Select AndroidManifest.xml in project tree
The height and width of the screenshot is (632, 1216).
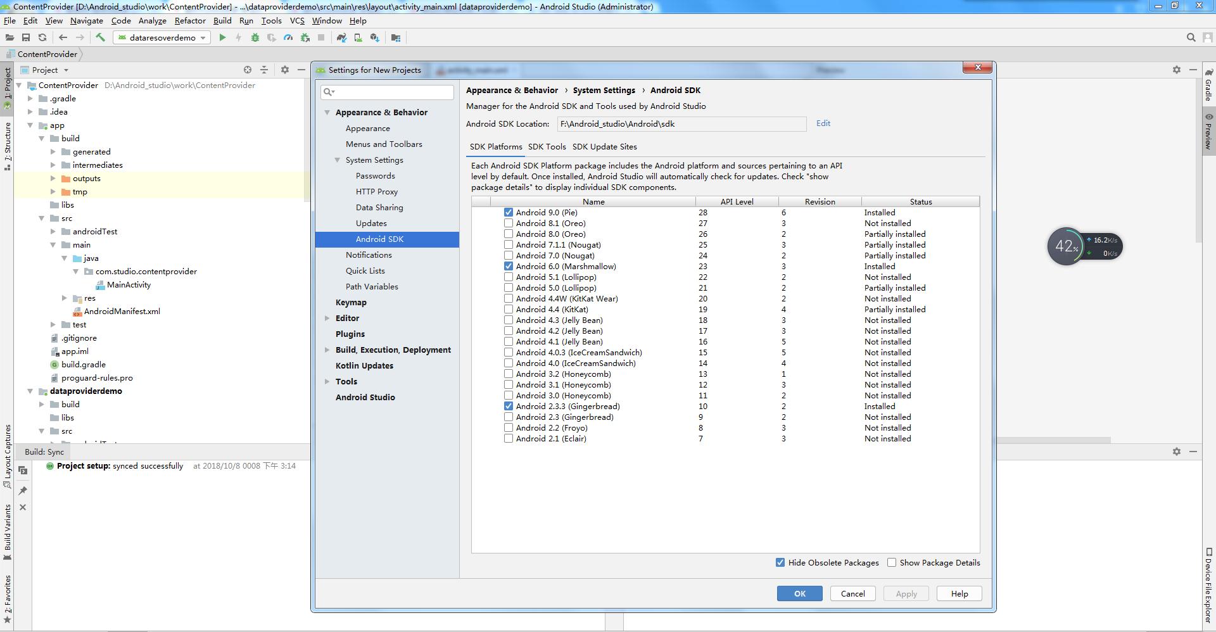122,312
